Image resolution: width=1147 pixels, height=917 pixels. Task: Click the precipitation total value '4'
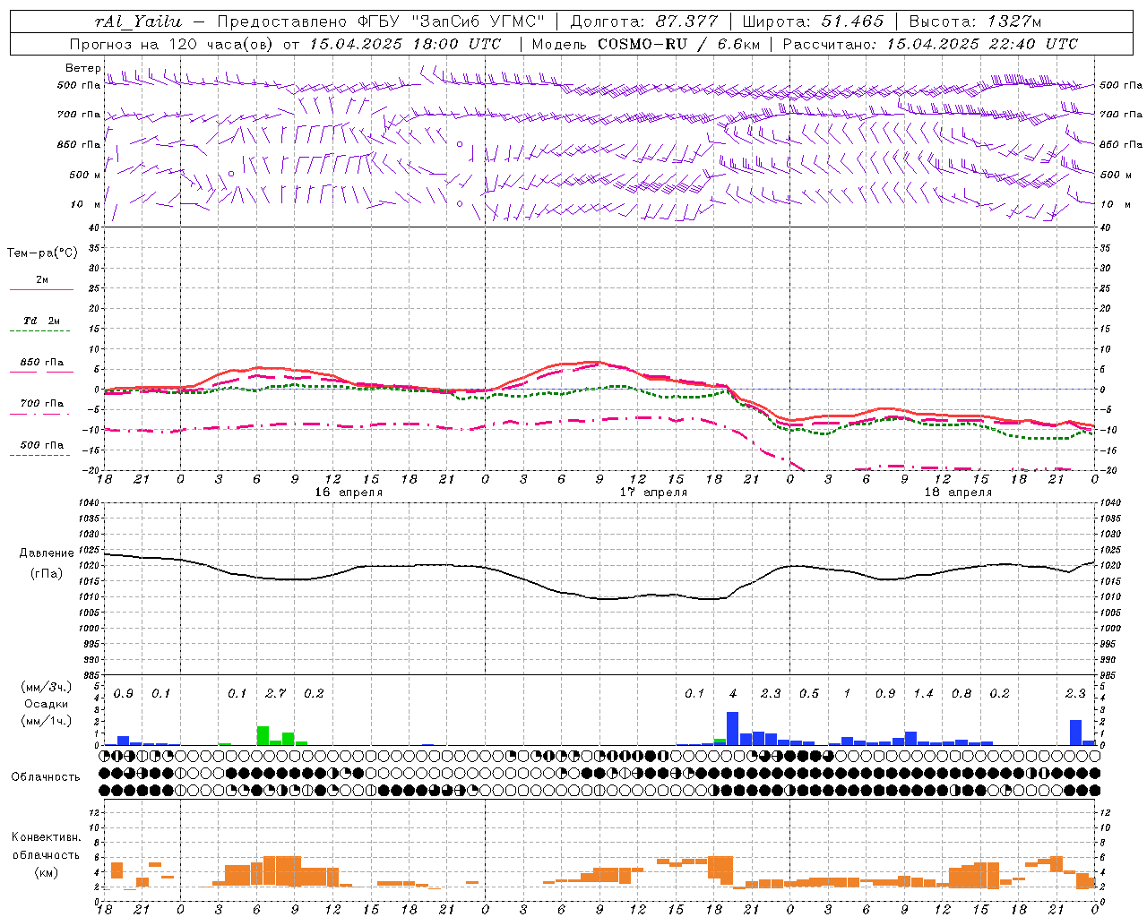point(733,694)
